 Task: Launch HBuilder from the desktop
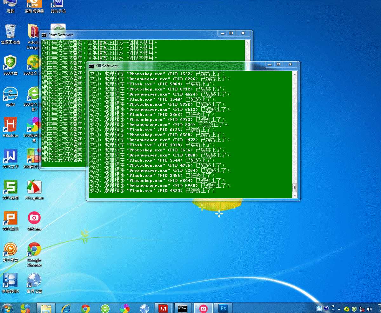point(10,127)
